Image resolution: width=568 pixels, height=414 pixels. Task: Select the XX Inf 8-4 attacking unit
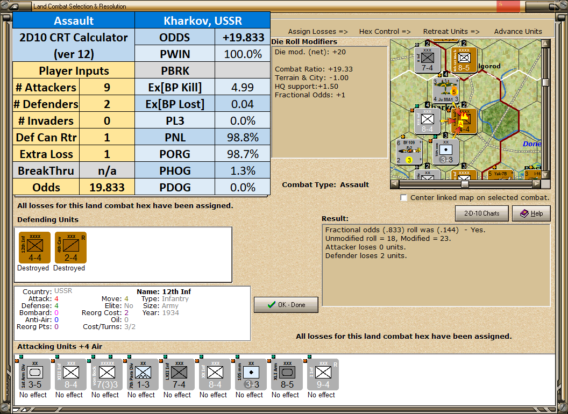pyautogui.click(x=215, y=375)
